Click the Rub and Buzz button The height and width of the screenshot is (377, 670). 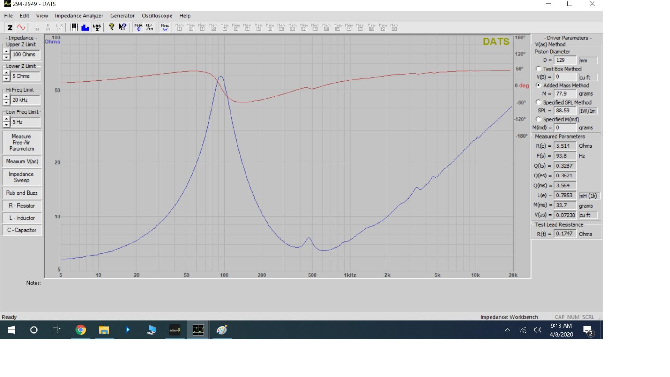22,193
